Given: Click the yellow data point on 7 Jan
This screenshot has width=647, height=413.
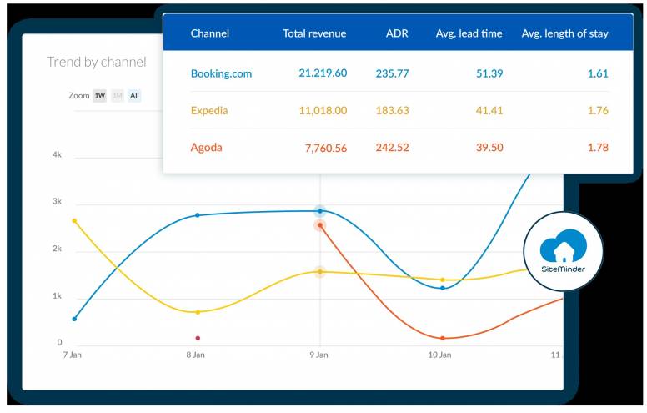Looking at the screenshot, I should tap(74, 221).
